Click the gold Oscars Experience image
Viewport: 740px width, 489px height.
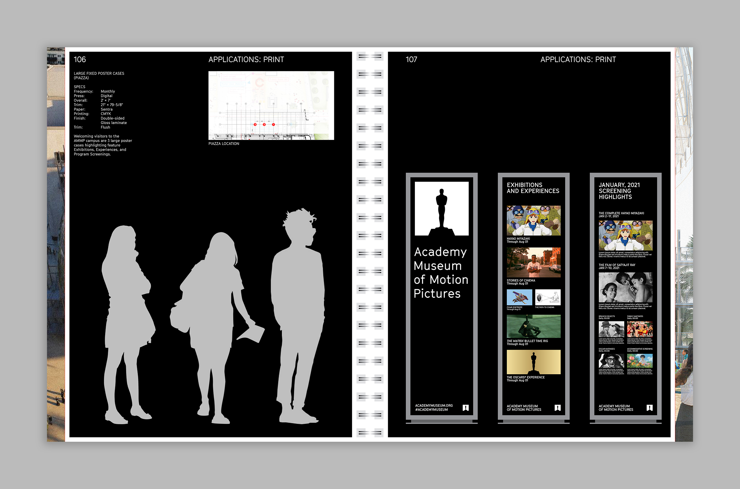click(533, 362)
